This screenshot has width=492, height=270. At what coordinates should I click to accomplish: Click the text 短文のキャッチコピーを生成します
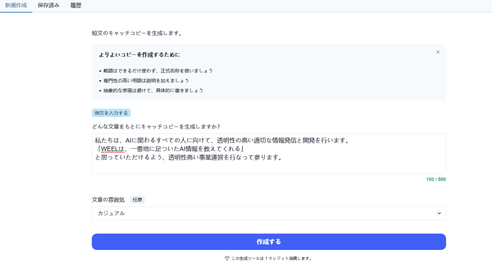[137, 33]
